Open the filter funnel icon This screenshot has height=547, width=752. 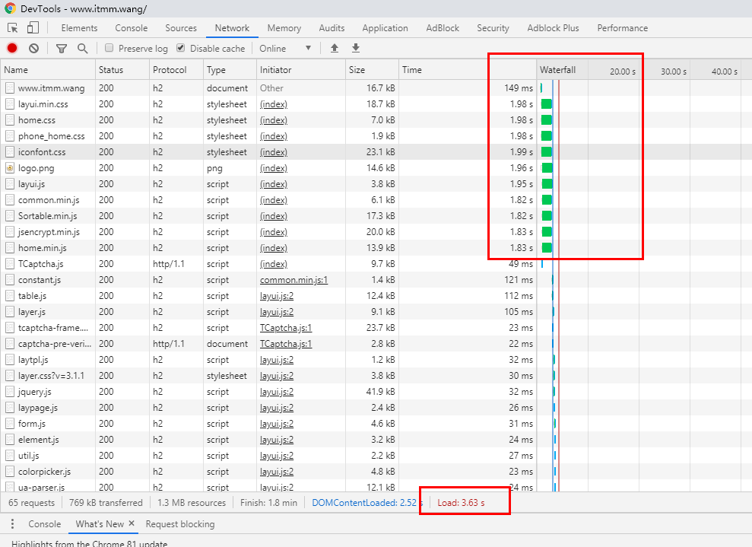62,48
